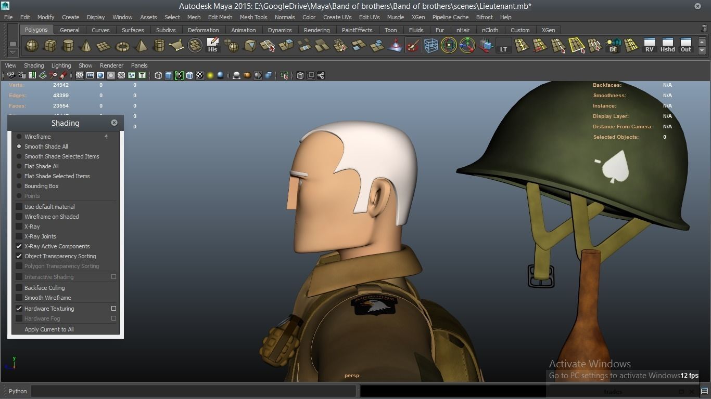Enable the Smooth Wireframe checkbox
This screenshot has width=711, height=399.
pyautogui.click(x=19, y=298)
